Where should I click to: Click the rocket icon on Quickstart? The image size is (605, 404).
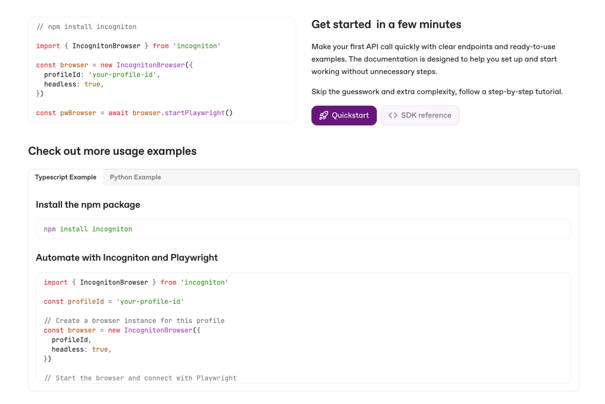(324, 115)
